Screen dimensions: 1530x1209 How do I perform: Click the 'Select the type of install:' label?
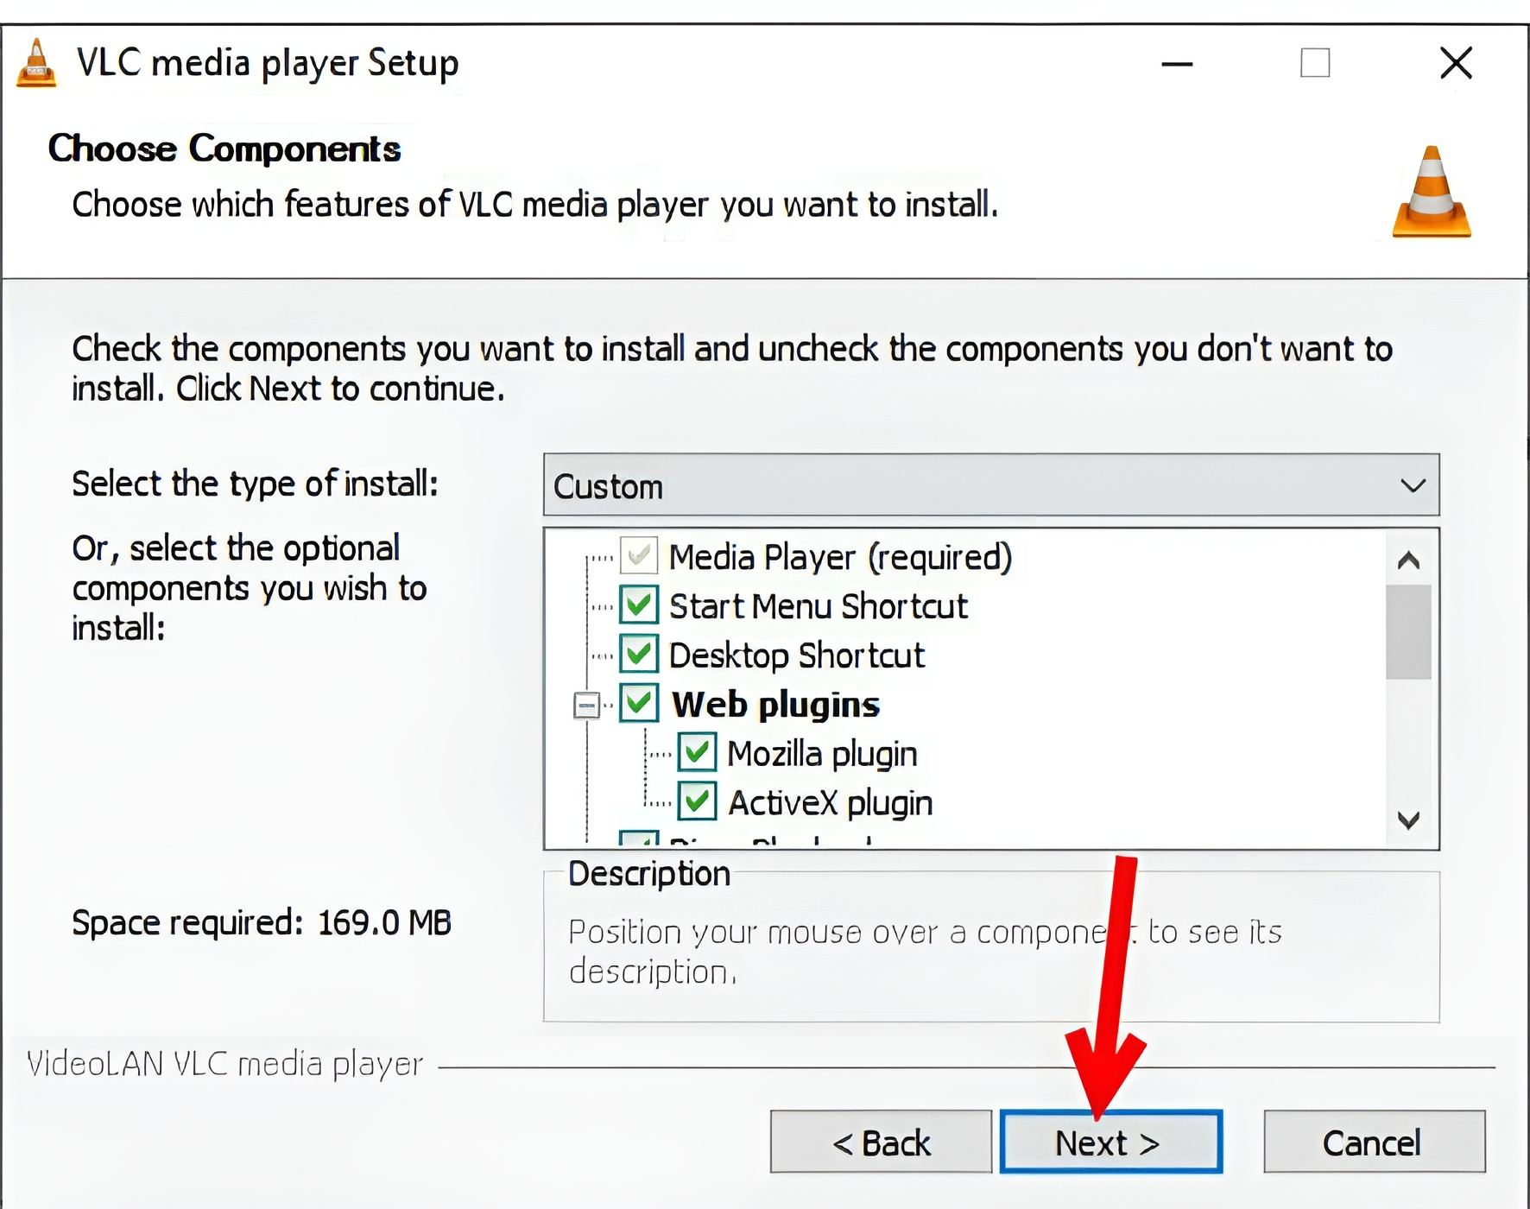(255, 484)
